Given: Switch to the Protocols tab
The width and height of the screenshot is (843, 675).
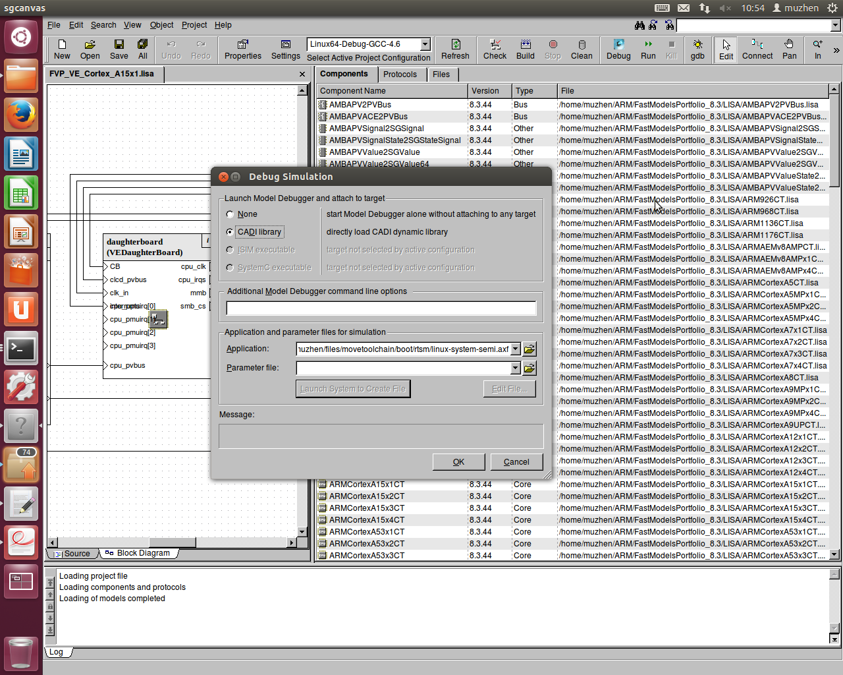Looking at the screenshot, I should pos(400,74).
